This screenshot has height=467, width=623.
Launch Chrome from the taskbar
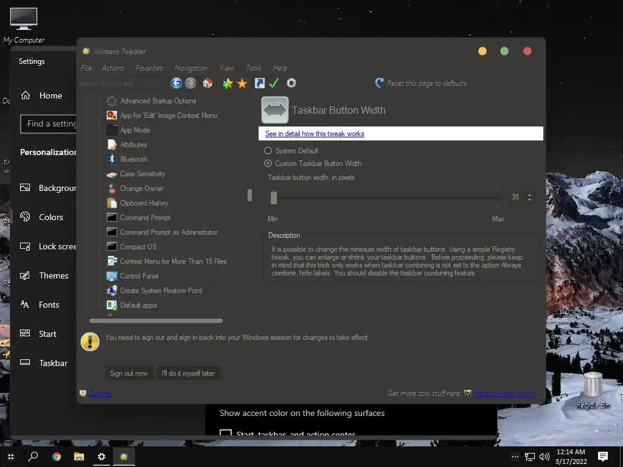tap(57, 457)
